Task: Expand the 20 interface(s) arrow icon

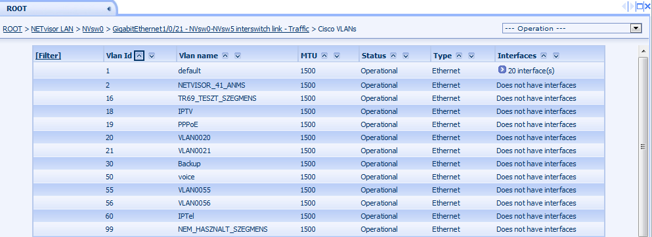Action: point(502,70)
